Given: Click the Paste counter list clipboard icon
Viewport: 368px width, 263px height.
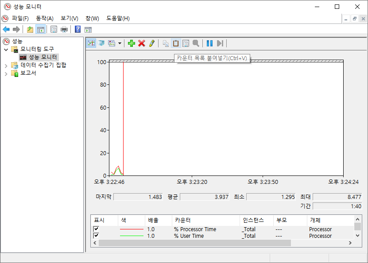Looking at the screenshot, I should 176,43.
